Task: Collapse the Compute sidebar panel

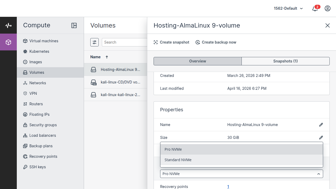Action: click(74, 25)
